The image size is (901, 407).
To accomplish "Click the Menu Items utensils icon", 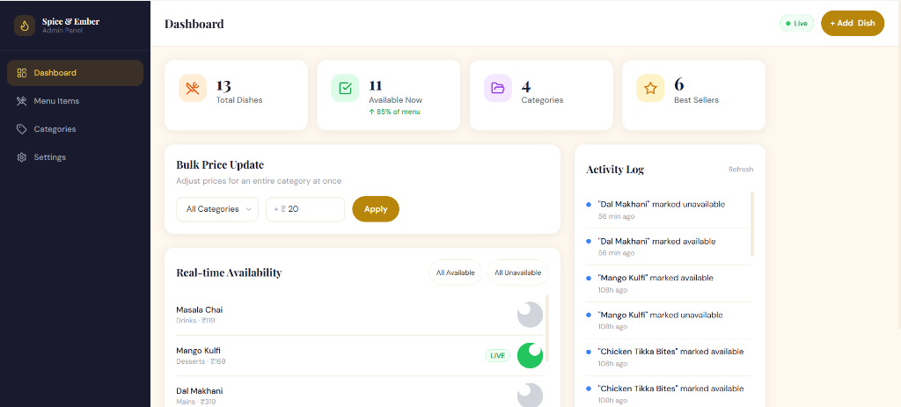I will pyautogui.click(x=22, y=101).
